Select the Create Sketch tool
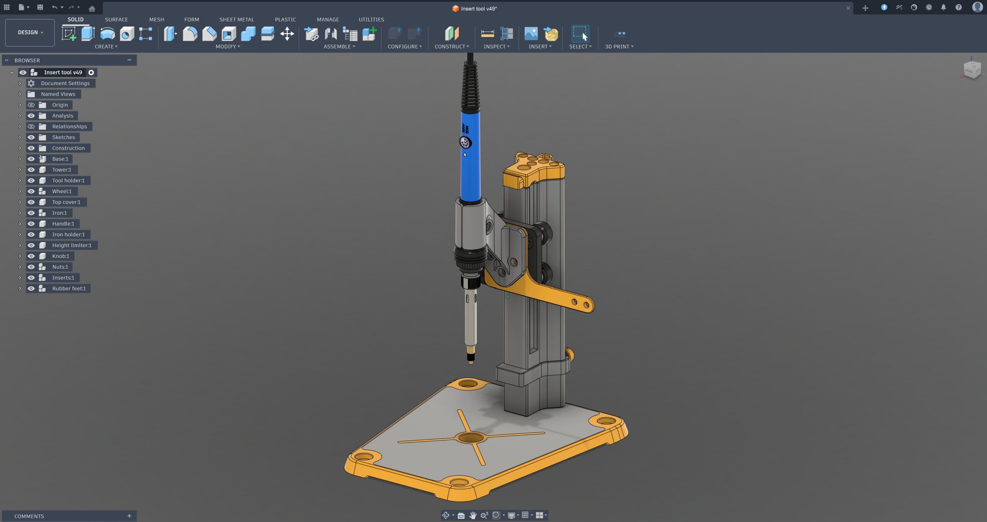Image resolution: width=987 pixels, height=522 pixels. click(69, 34)
